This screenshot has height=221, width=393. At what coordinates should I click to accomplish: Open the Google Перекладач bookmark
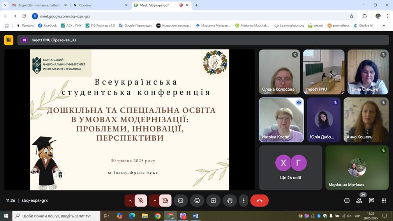click(x=136, y=26)
